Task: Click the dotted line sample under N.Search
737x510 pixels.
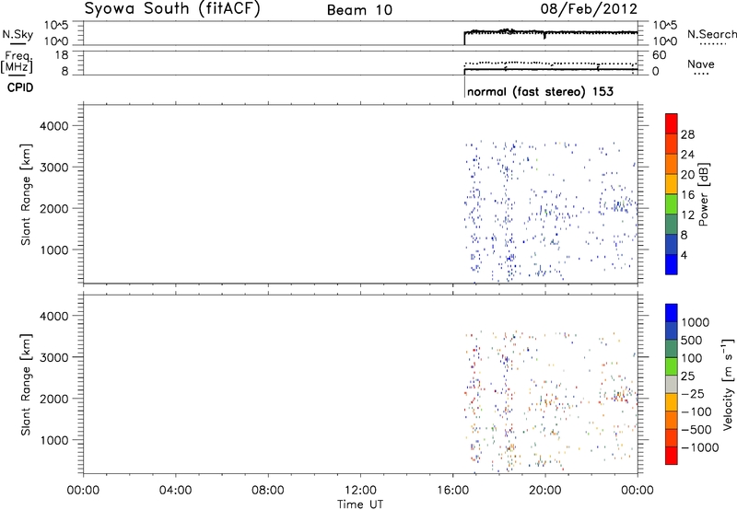Action: pyautogui.click(x=712, y=43)
